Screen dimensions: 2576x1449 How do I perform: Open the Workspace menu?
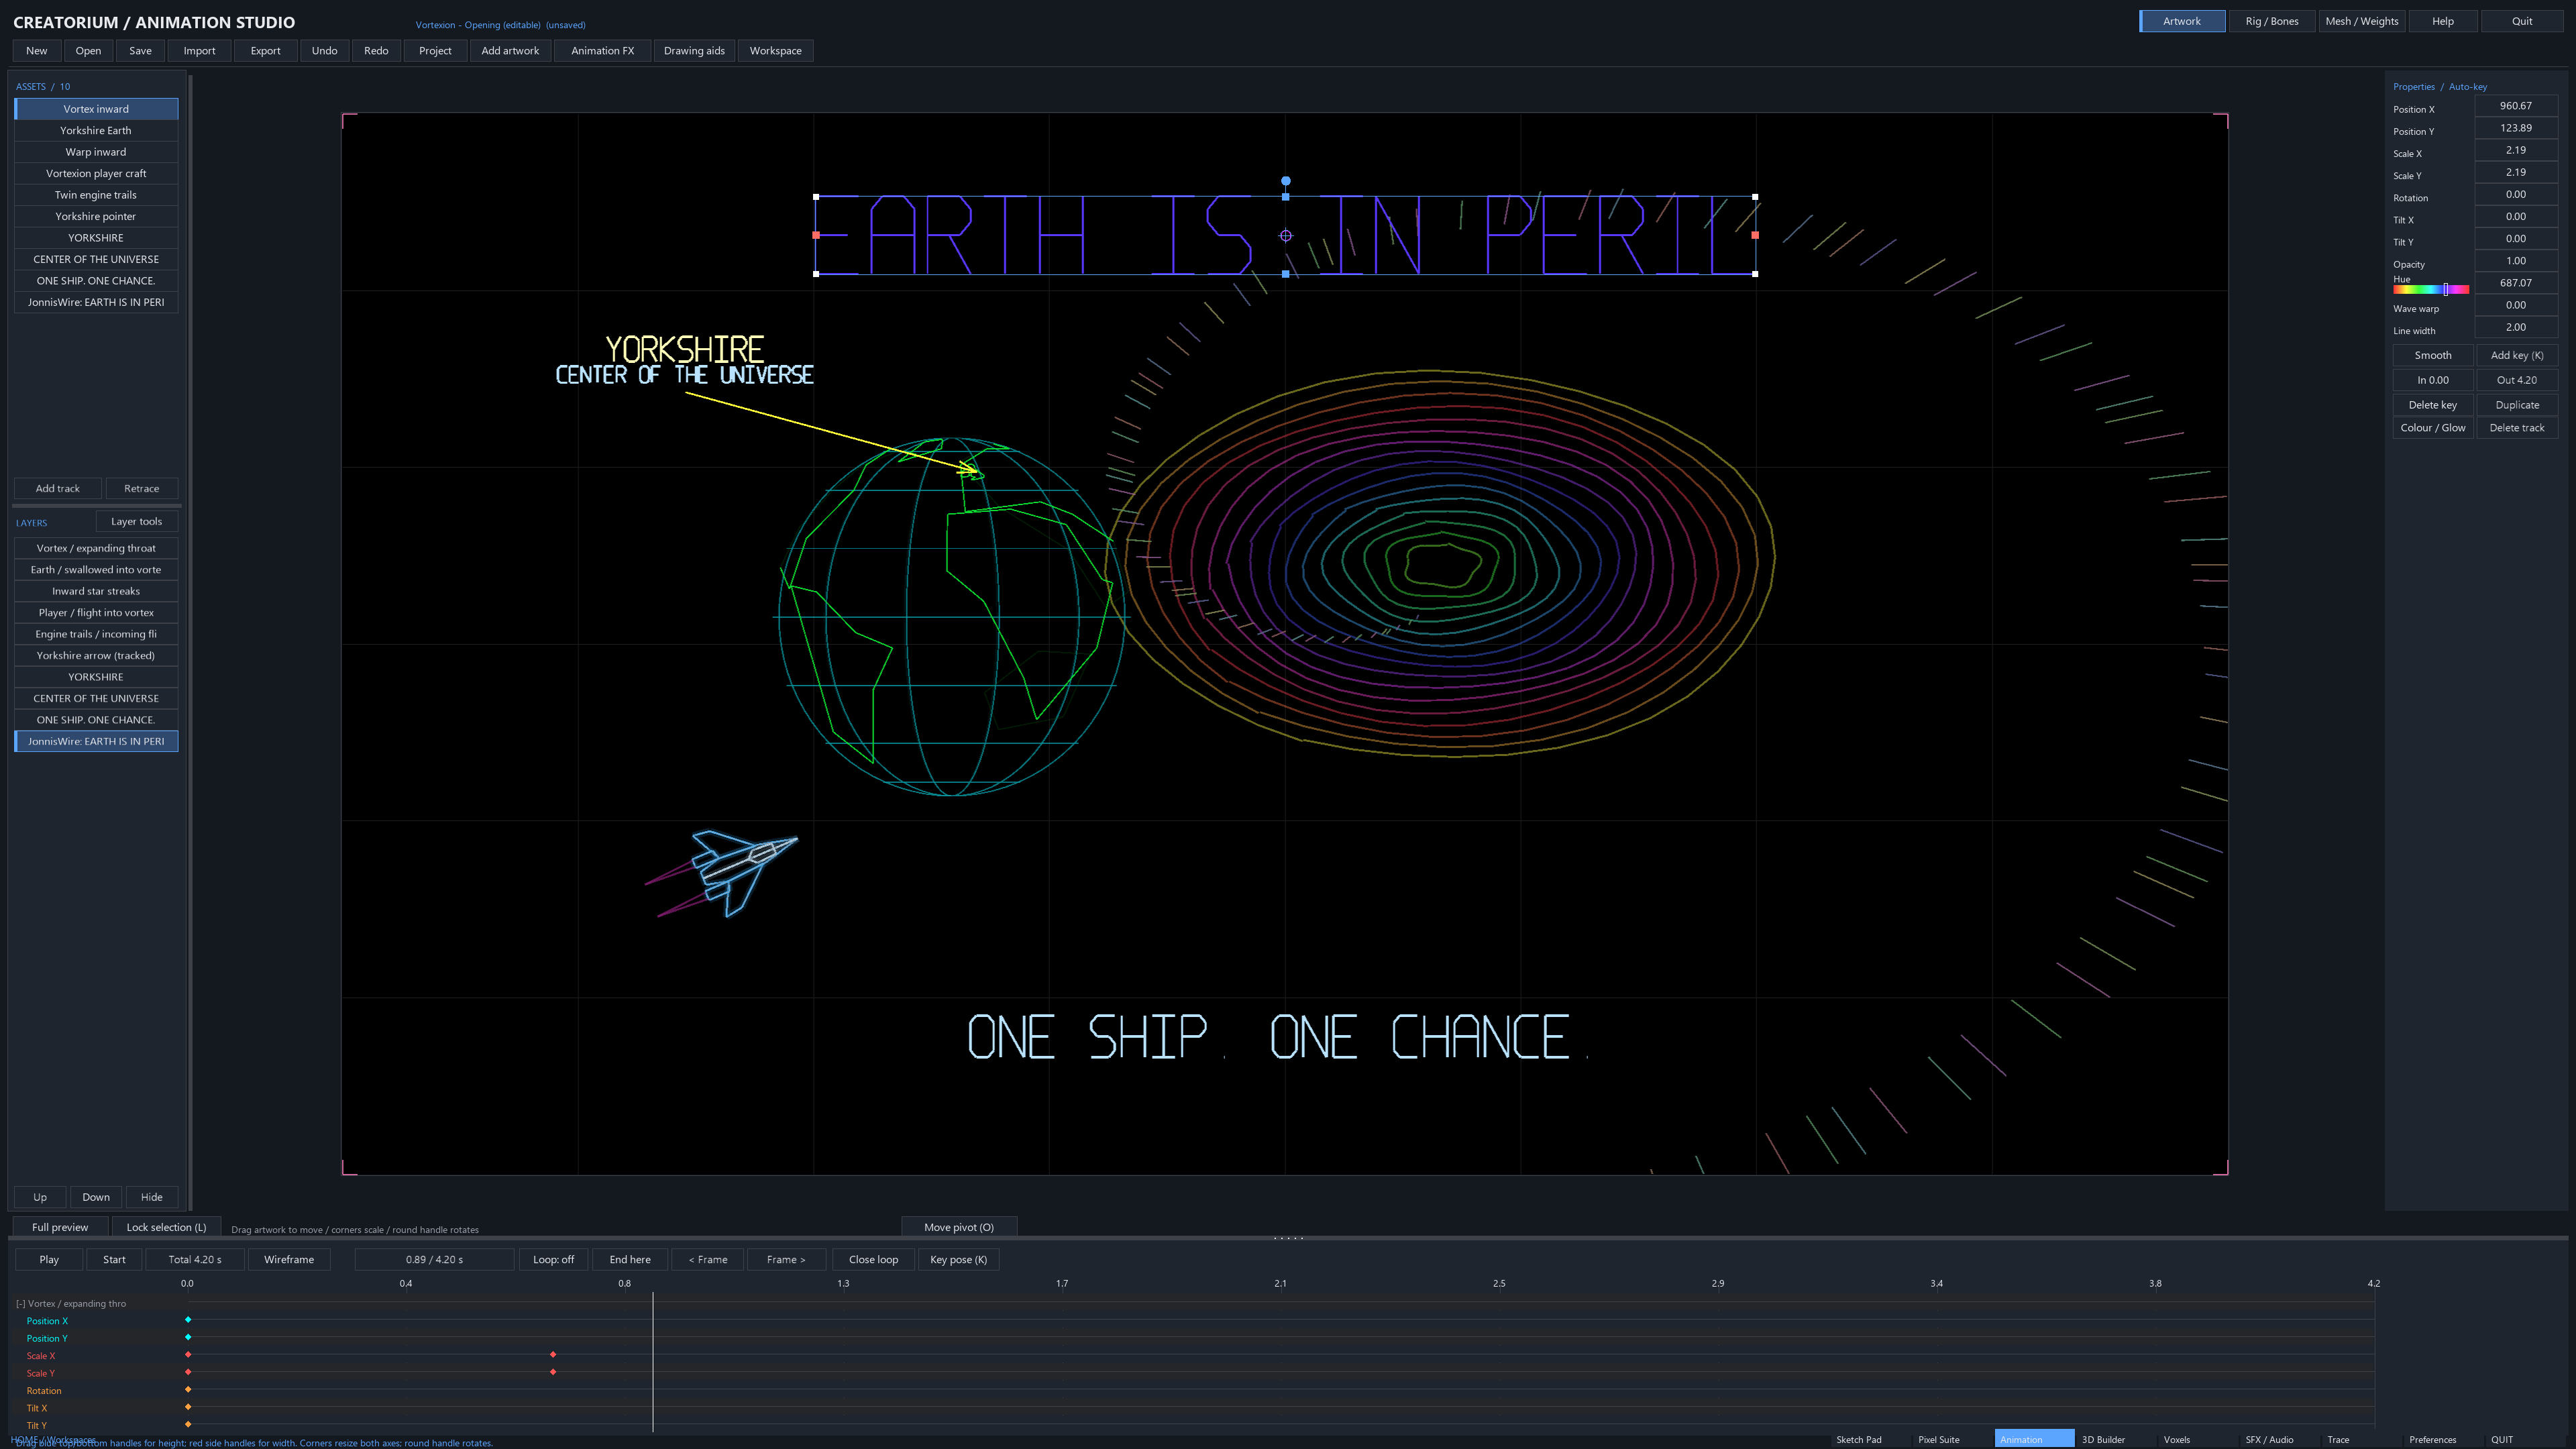[x=776, y=50]
